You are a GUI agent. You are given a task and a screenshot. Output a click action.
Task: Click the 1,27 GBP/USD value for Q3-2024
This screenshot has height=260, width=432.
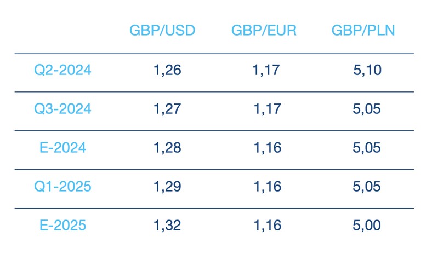167,109
